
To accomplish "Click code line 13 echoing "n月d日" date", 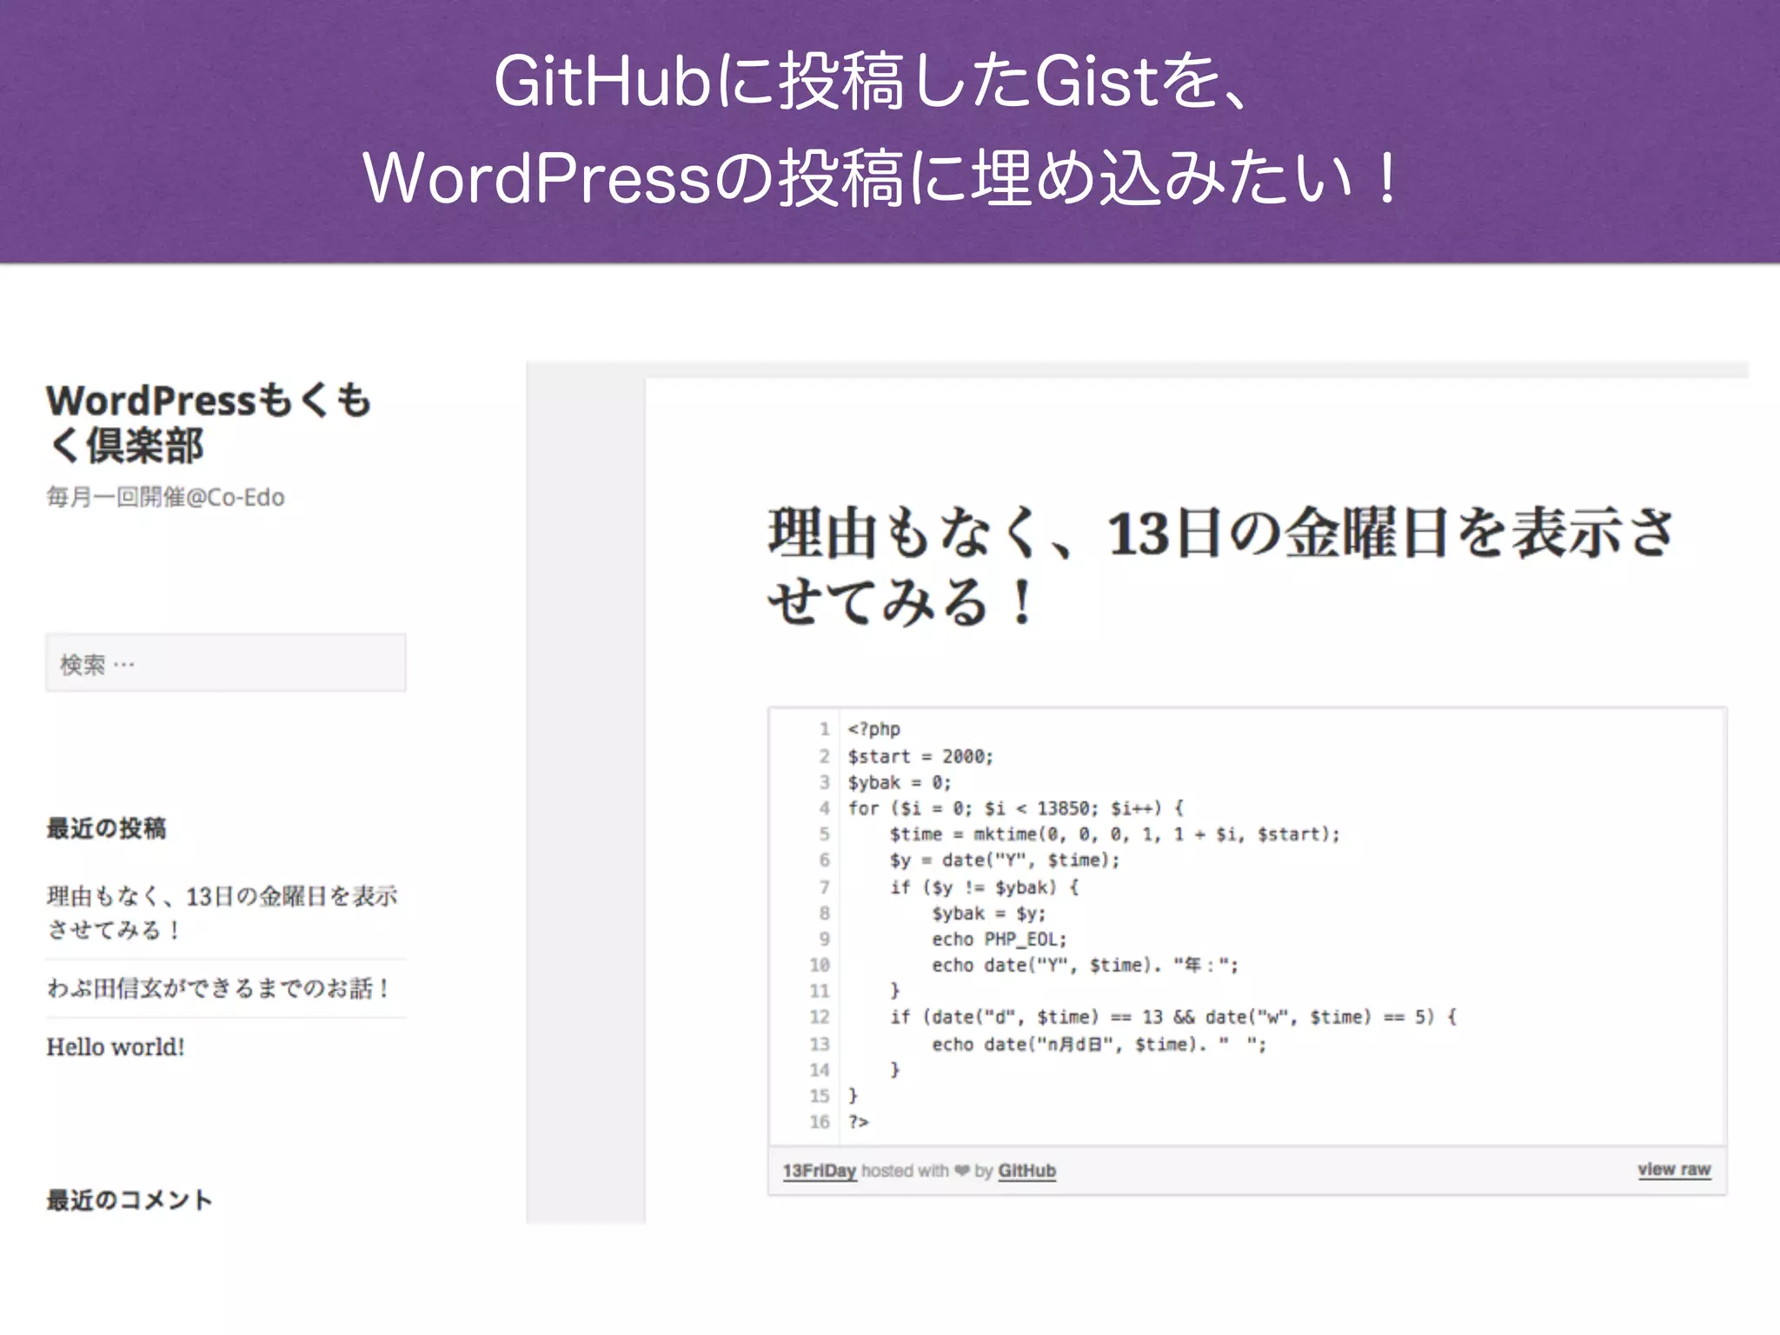I will pyautogui.click(x=1099, y=1044).
